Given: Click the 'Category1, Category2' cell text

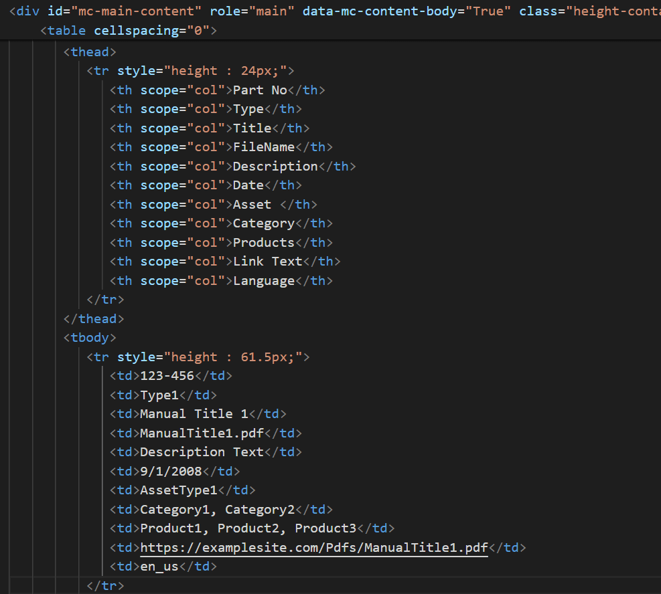Looking at the screenshot, I should pyautogui.click(x=217, y=510).
